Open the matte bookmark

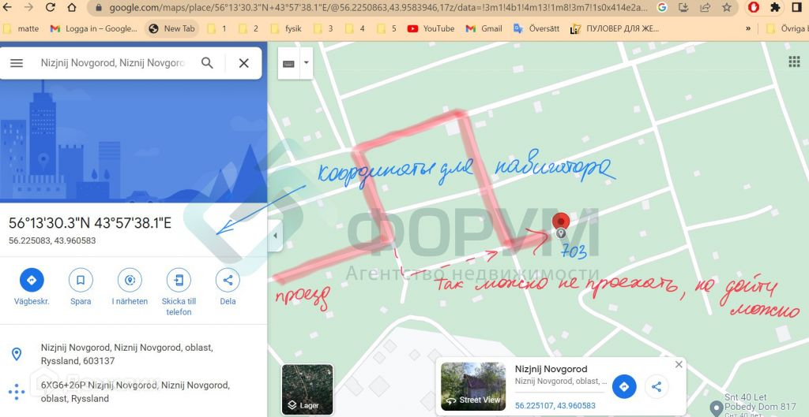tap(21, 29)
